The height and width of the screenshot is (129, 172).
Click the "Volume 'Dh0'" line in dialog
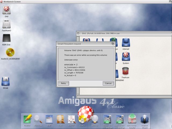[84, 51]
